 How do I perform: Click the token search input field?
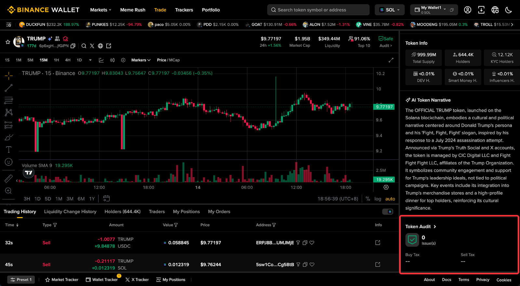coord(318,10)
